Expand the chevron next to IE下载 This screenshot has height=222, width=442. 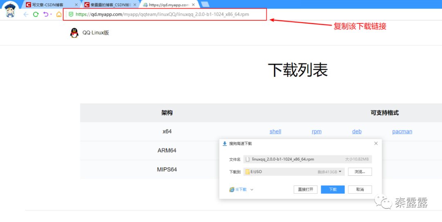(x=252, y=190)
